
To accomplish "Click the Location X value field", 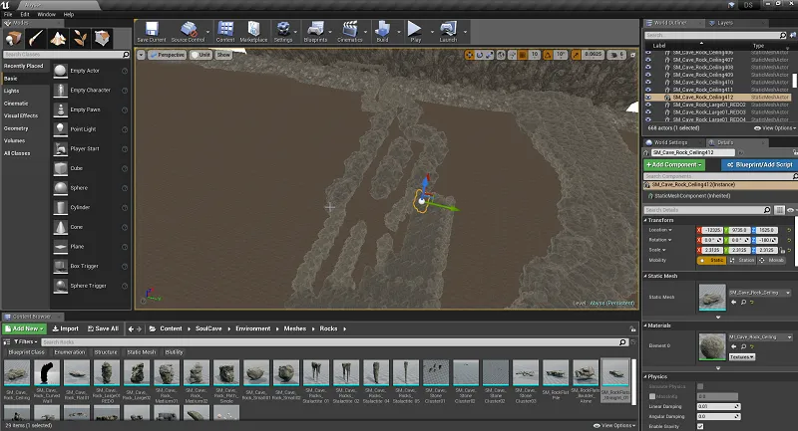I will tap(713, 231).
